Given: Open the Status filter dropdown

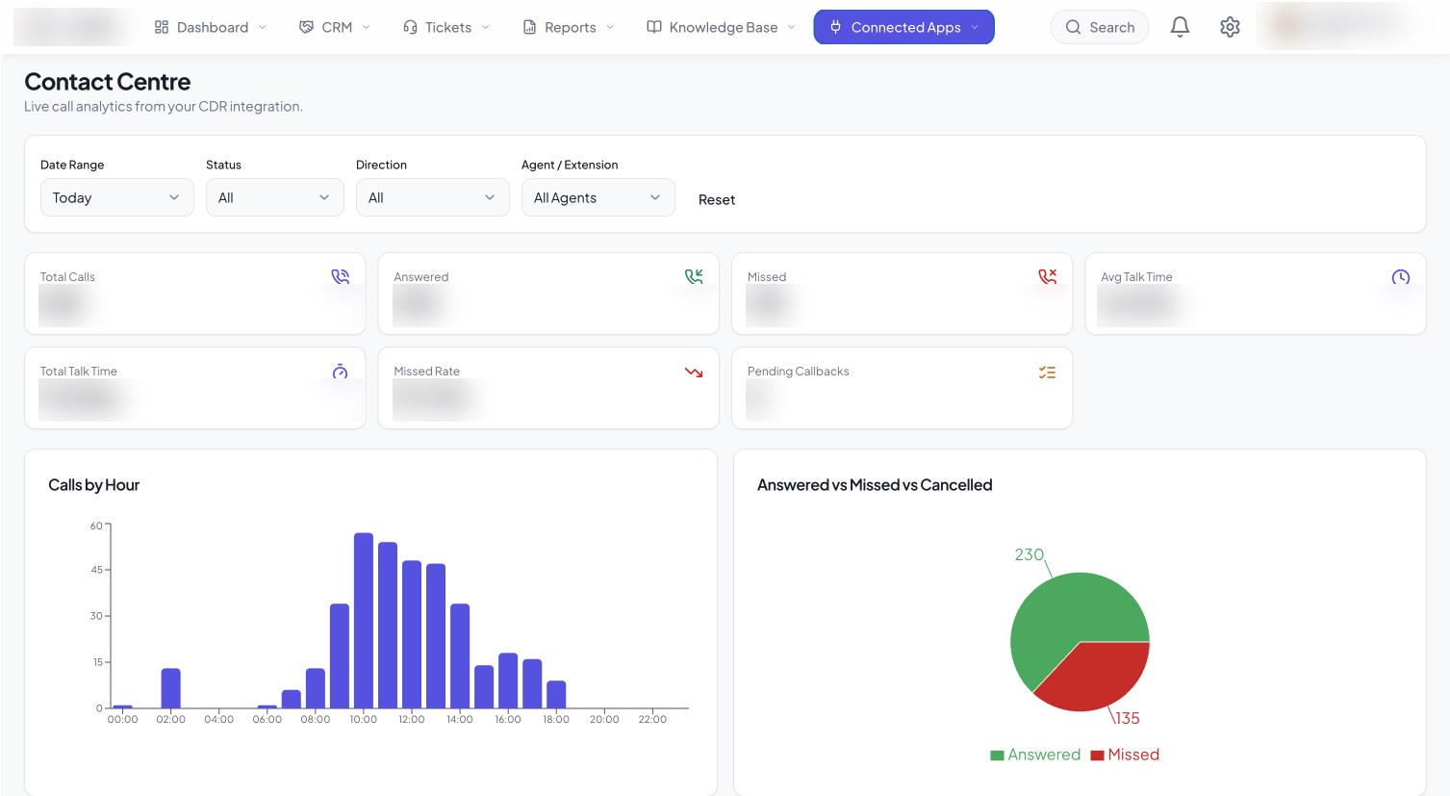Looking at the screenshot, I should point(275,197).
